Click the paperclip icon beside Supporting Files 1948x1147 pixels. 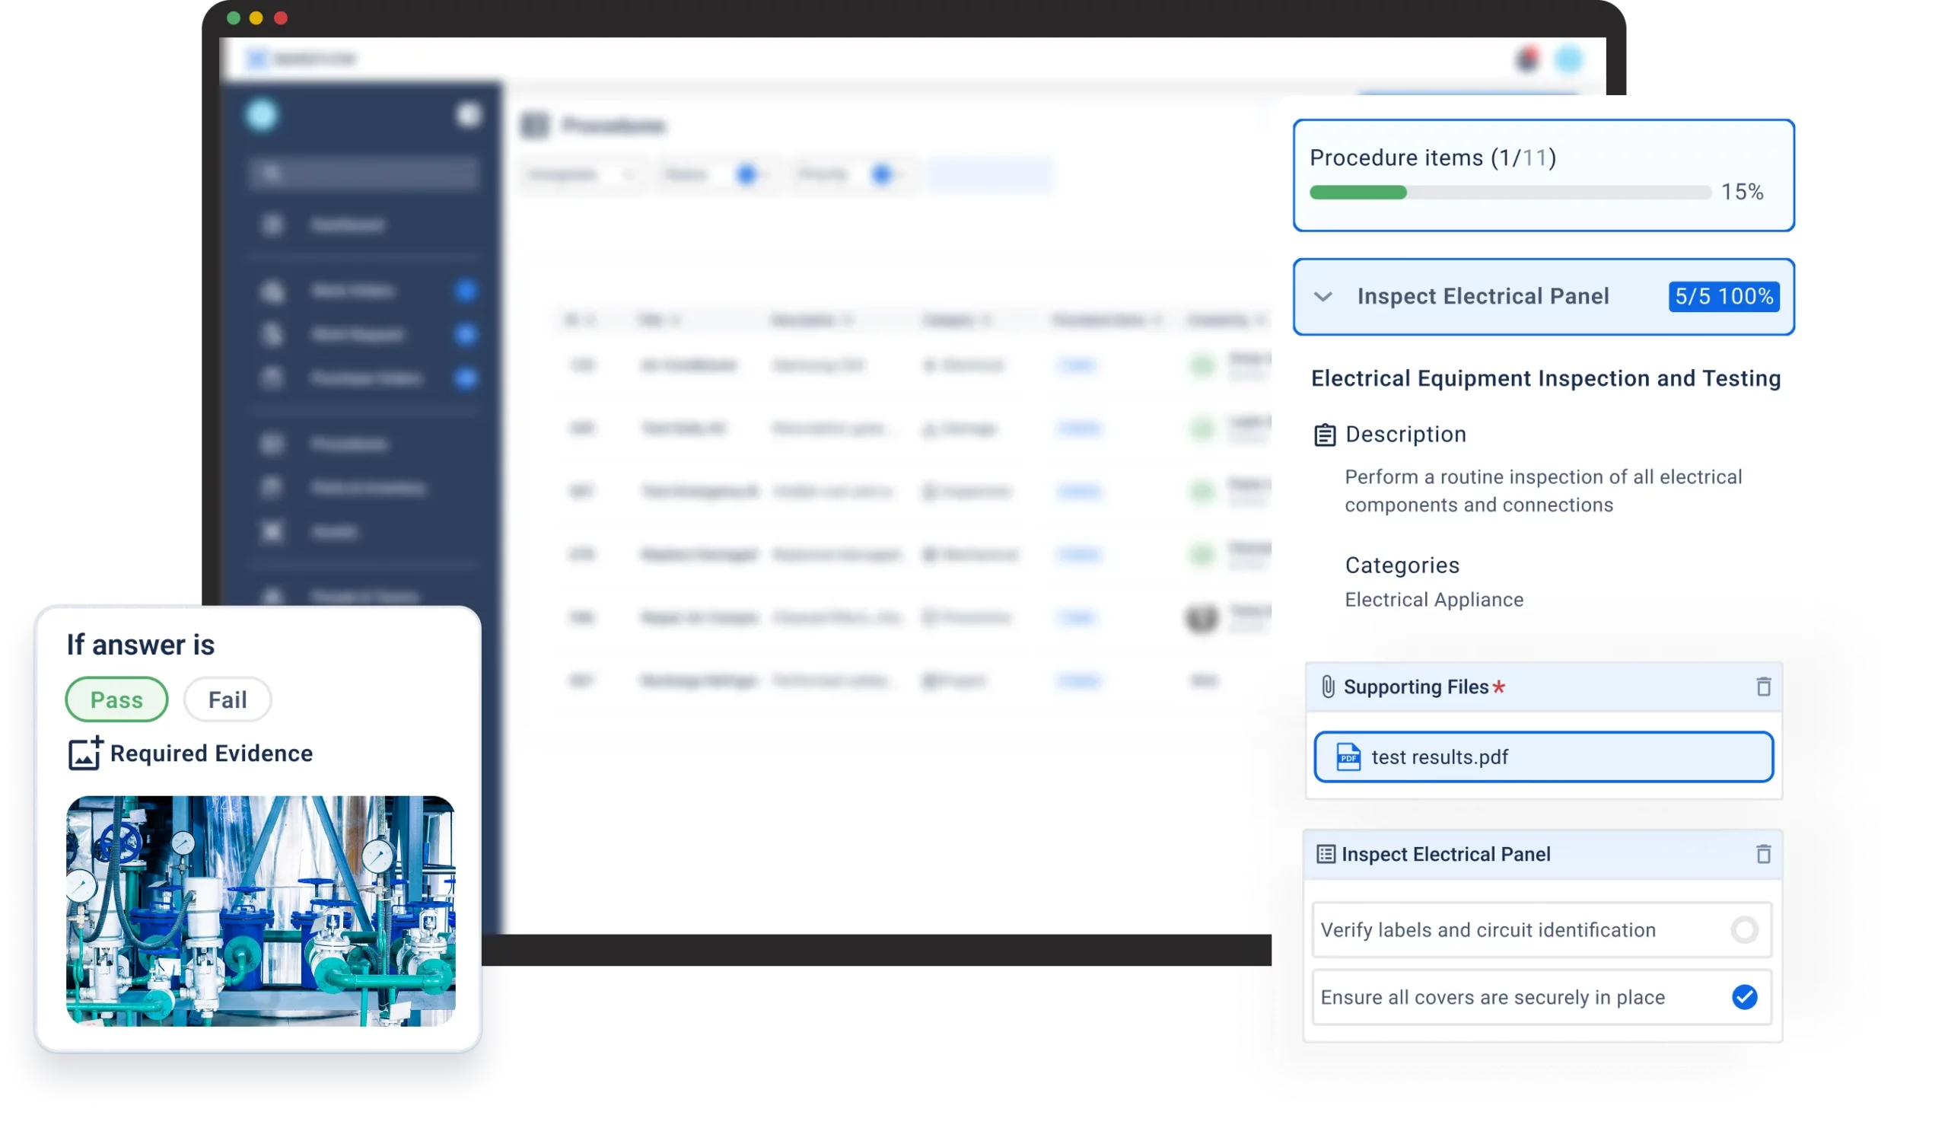(x=1327, y=687)
